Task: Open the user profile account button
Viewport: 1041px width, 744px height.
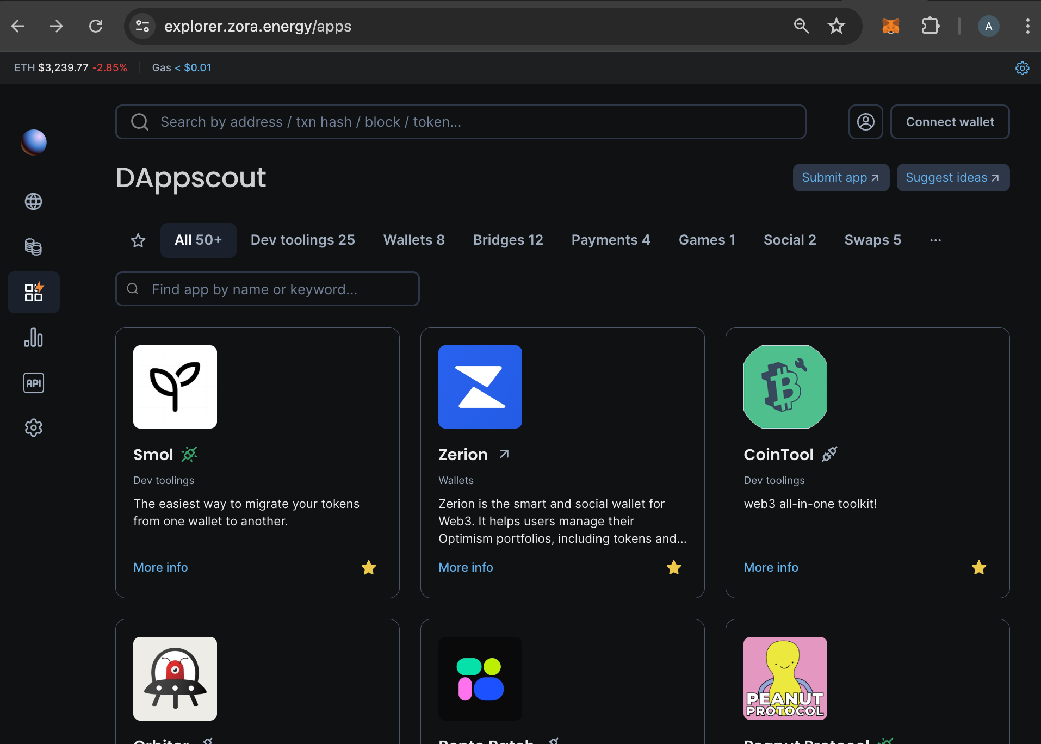Action: click(866, 122)
